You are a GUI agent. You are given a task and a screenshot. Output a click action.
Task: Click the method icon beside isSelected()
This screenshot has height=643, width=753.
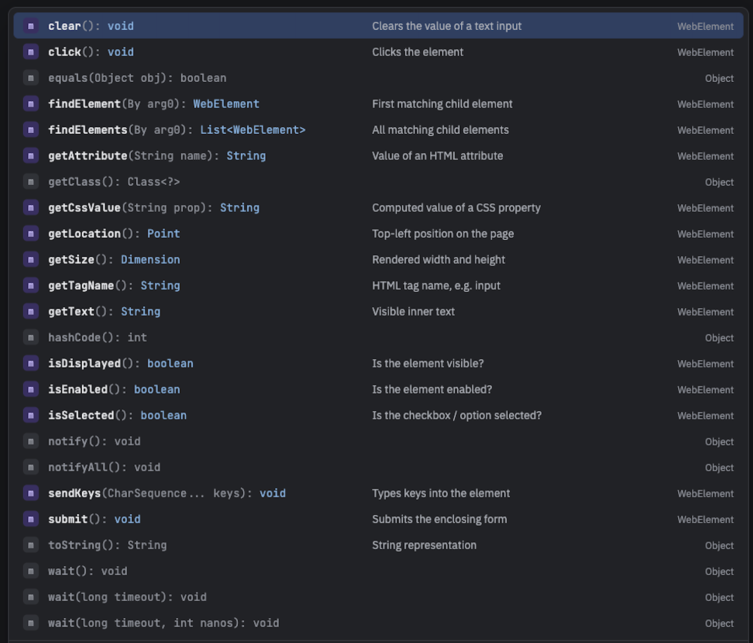pos(31,415)
